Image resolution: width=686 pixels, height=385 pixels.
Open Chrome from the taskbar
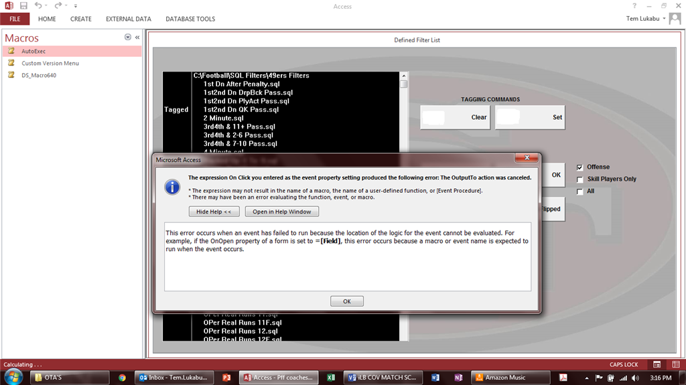click(x=122, y=377)
